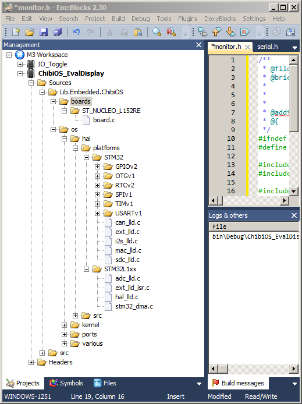Expand the Headers folder
The image size is (302, 404).
(31, 363)
